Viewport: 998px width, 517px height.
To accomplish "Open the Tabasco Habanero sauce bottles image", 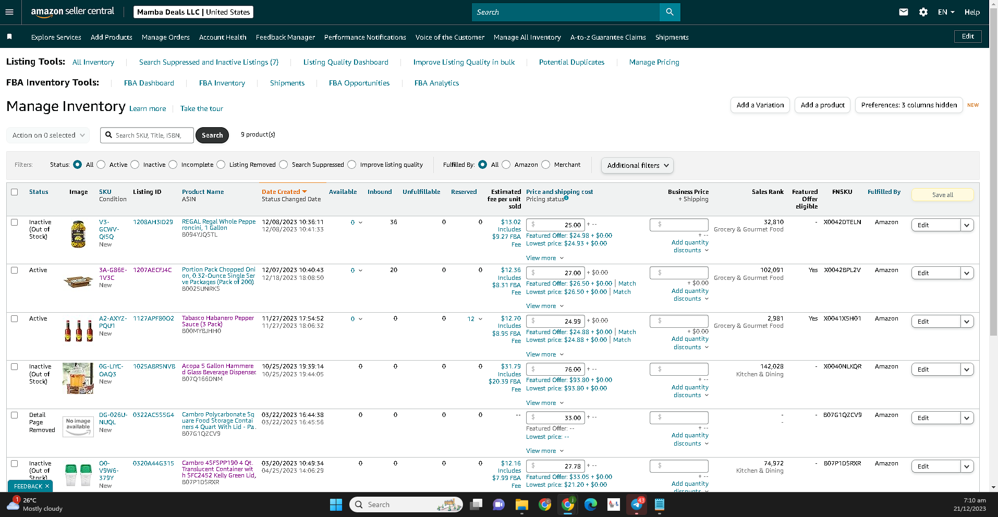I will click(x=78, y=331).
